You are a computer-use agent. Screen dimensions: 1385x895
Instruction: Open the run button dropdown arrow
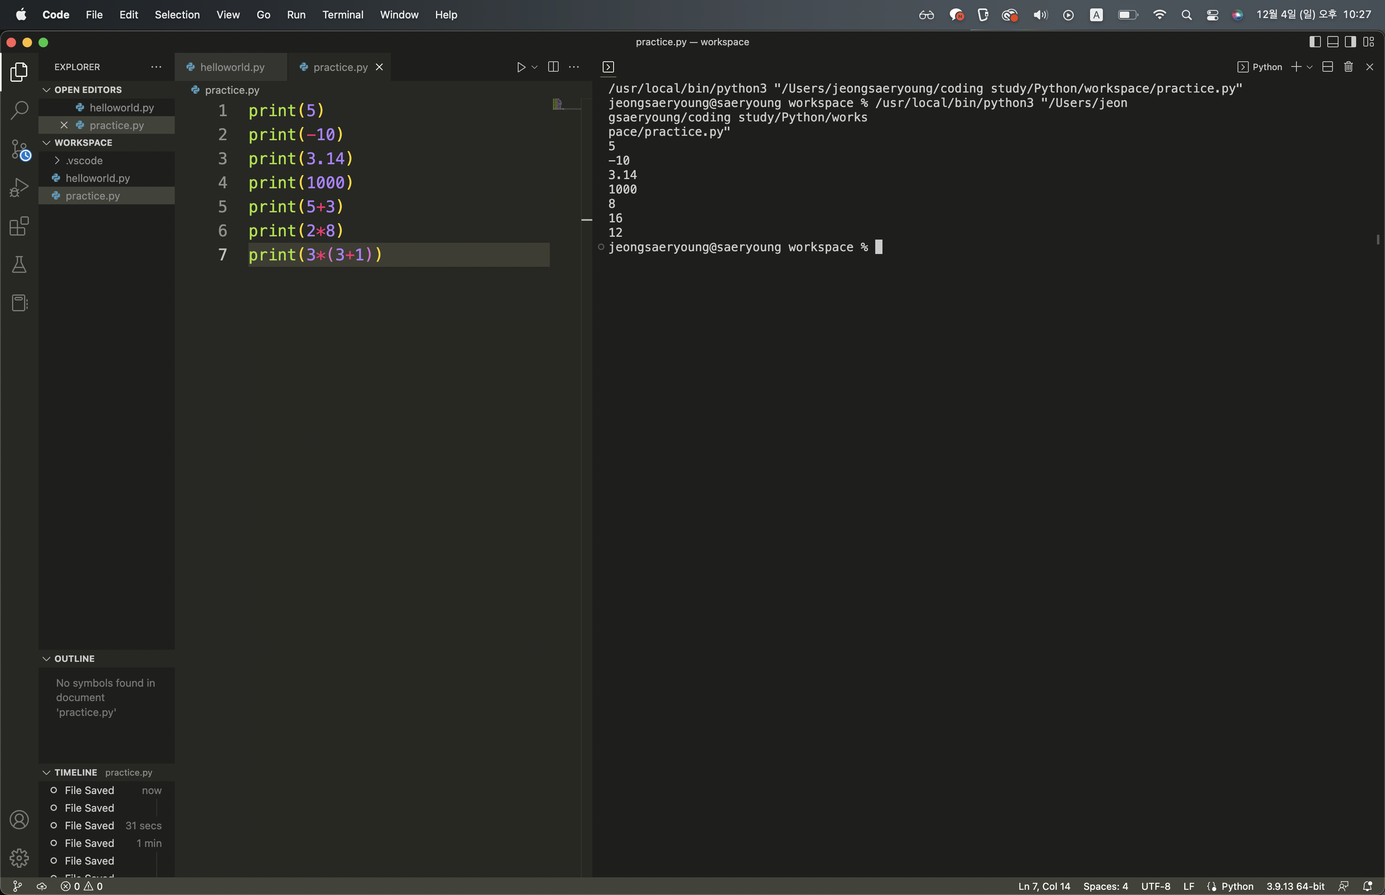click(534, 67)
